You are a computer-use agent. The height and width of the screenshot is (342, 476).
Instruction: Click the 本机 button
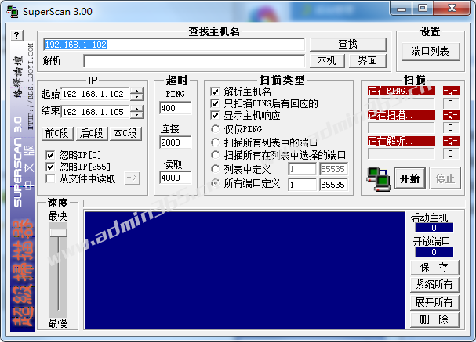[327, 61]
